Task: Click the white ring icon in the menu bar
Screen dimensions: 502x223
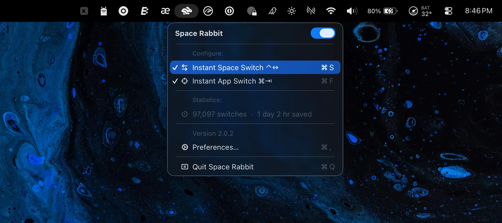Action: coord(123,11)
